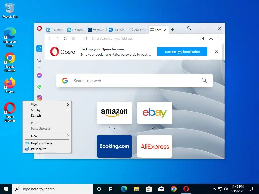The image size is (259, 194).
Task: Open Easy Setup settings sliders icon
Action: (x=219, y=38)
